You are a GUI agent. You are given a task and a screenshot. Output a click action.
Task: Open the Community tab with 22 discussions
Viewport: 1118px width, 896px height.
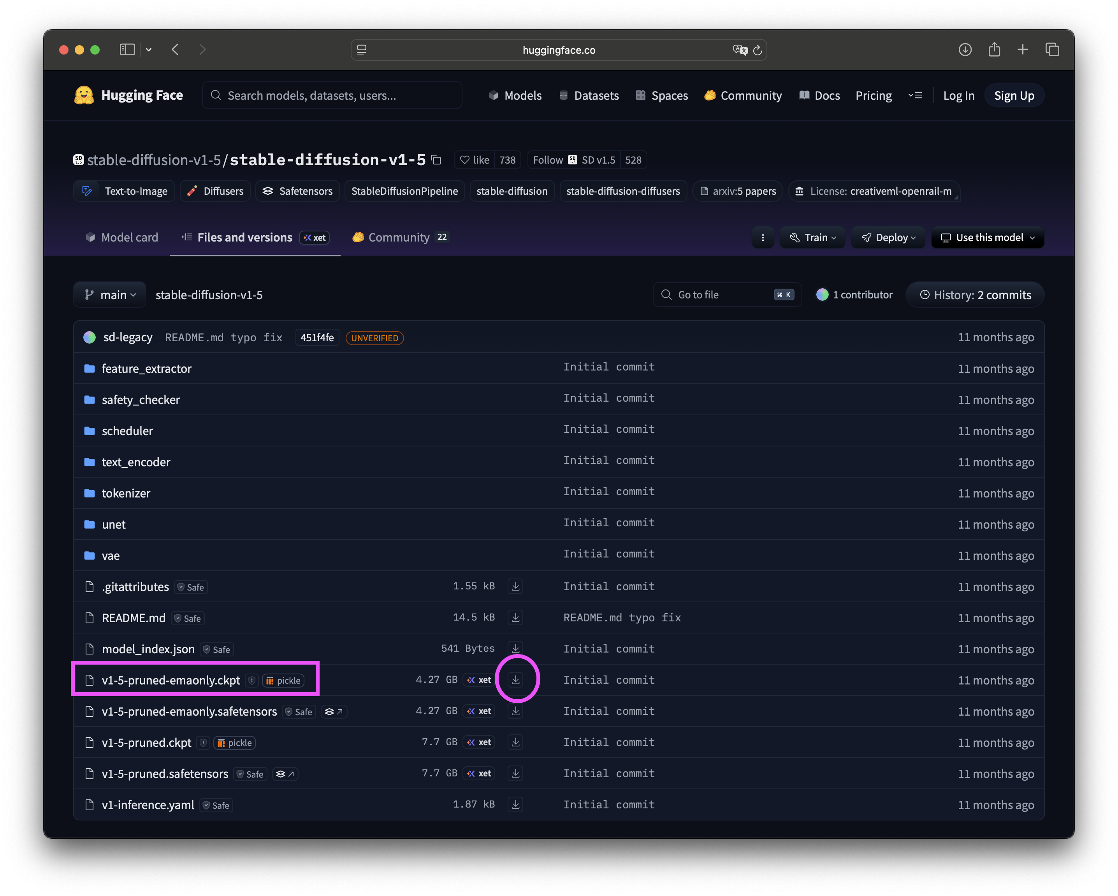click(x=400, y=238)
